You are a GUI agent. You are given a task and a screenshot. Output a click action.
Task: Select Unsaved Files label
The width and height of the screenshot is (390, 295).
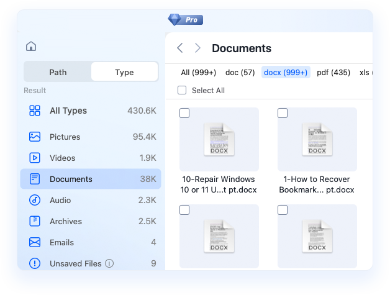point(76,263)
